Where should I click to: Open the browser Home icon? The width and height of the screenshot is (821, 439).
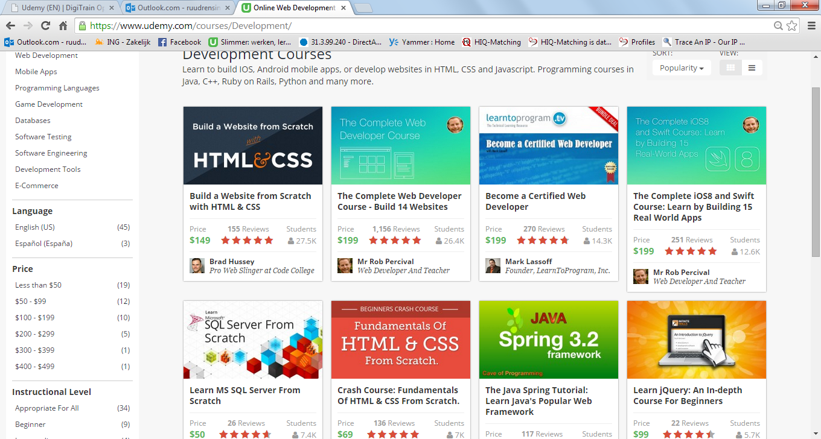pos(63,26)
